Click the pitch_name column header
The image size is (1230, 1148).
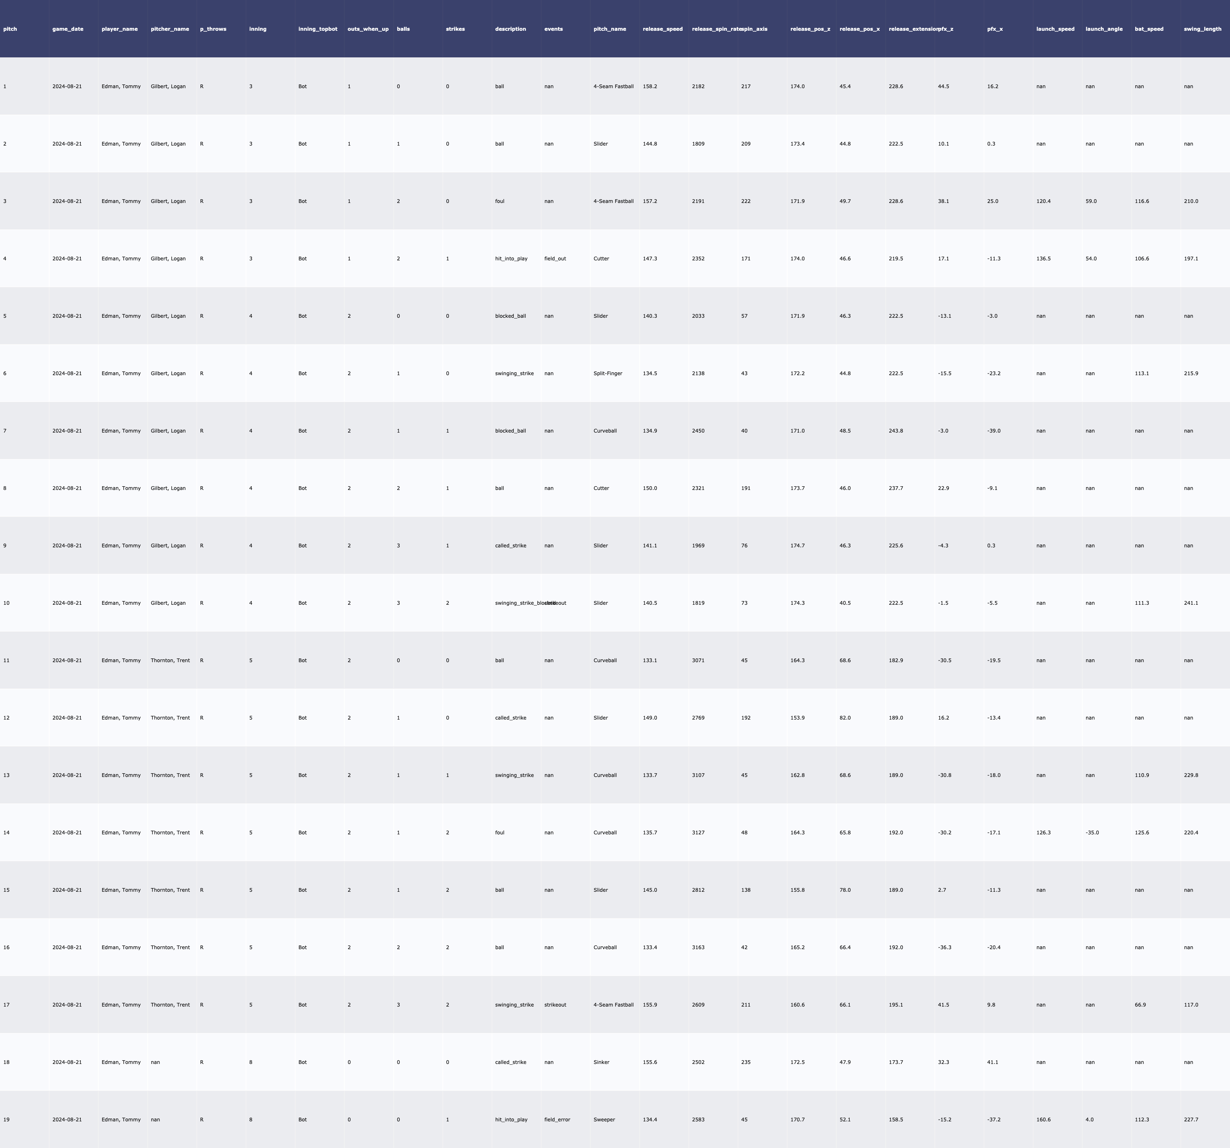click(609, 29)
